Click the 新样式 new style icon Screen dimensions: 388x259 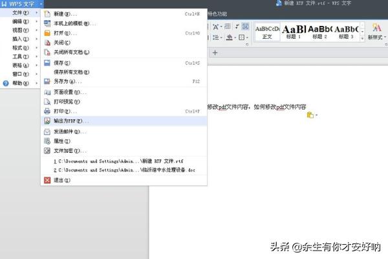click(x=376, y=30)
